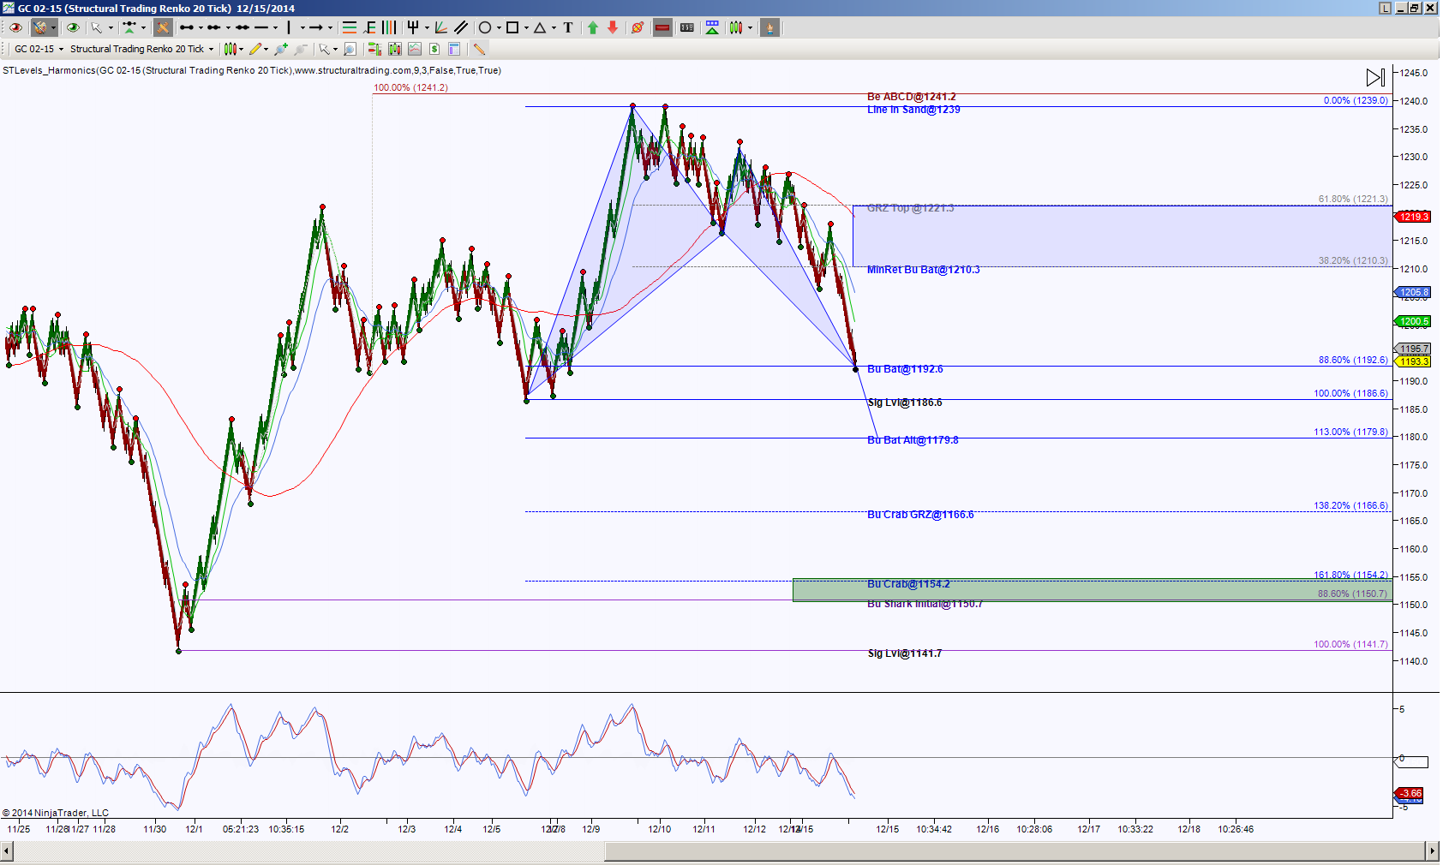Click the left arrow of horizontal scrollbar
Viewport: 1443px width, 865px height.
coord(7,850)
